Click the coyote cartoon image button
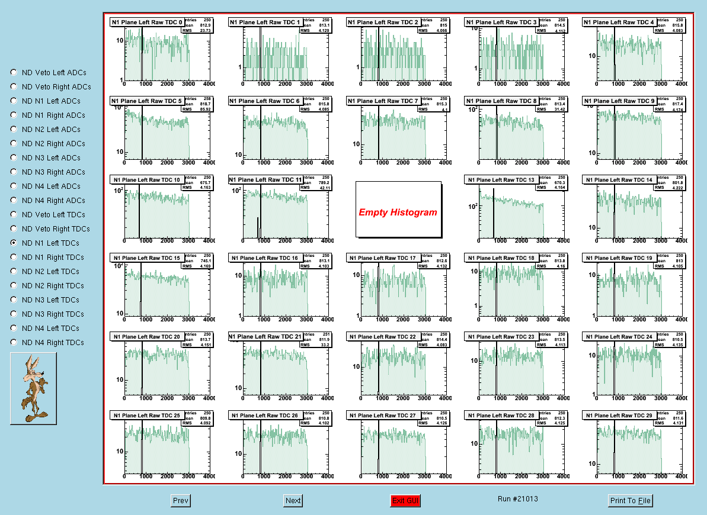This screenshot has height=515, width=707. [33, 388]
